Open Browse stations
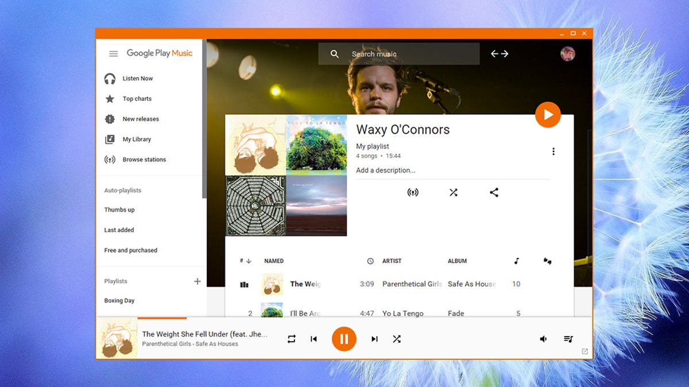Screen dimensions: 689x387 pos(144,159)
